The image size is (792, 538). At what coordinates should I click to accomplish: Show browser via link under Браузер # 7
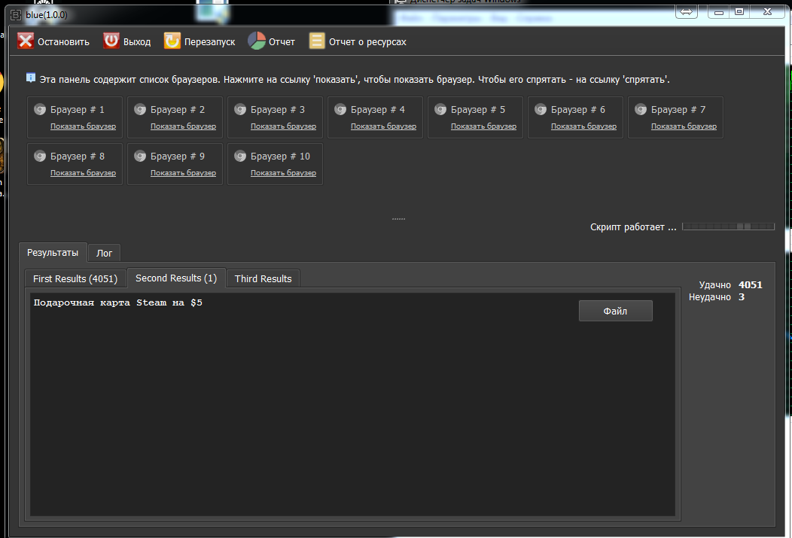click(684, 126)
